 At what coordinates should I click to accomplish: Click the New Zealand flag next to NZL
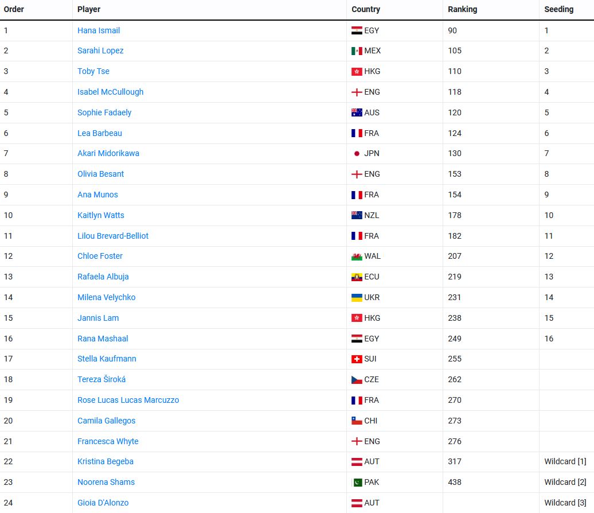(x=357, y=215)
